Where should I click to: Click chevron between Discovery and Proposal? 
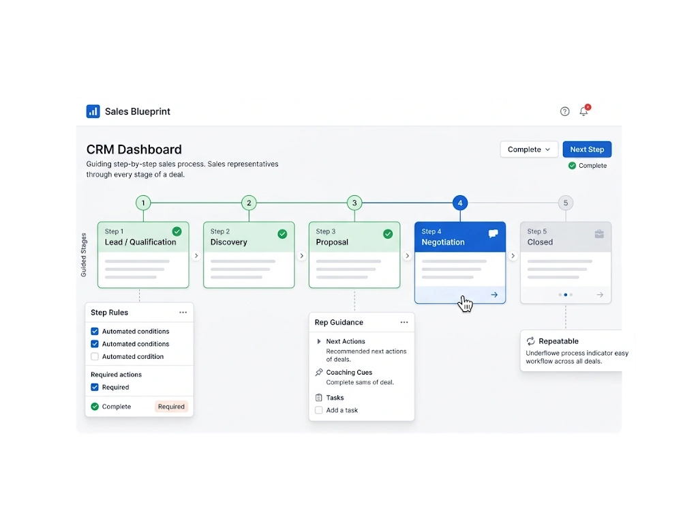pyautogui.click(x=301, y=256)
